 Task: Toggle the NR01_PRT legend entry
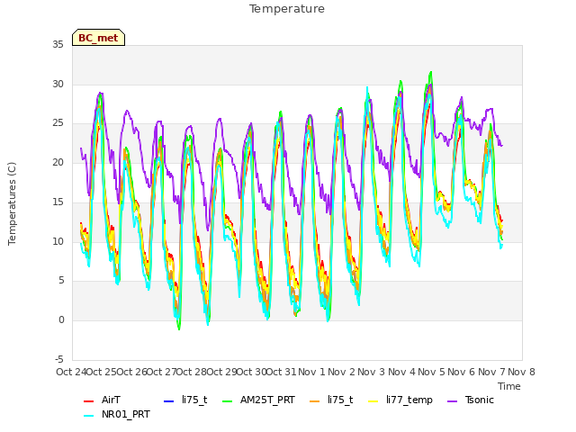[x=117, y=414]
